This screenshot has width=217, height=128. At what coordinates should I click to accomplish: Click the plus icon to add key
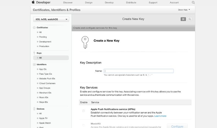[x=183, y=19]
